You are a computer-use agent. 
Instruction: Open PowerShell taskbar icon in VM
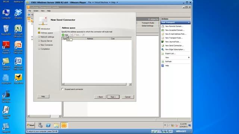tap(48, 125)
